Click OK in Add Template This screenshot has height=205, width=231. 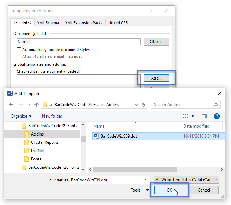169,190
